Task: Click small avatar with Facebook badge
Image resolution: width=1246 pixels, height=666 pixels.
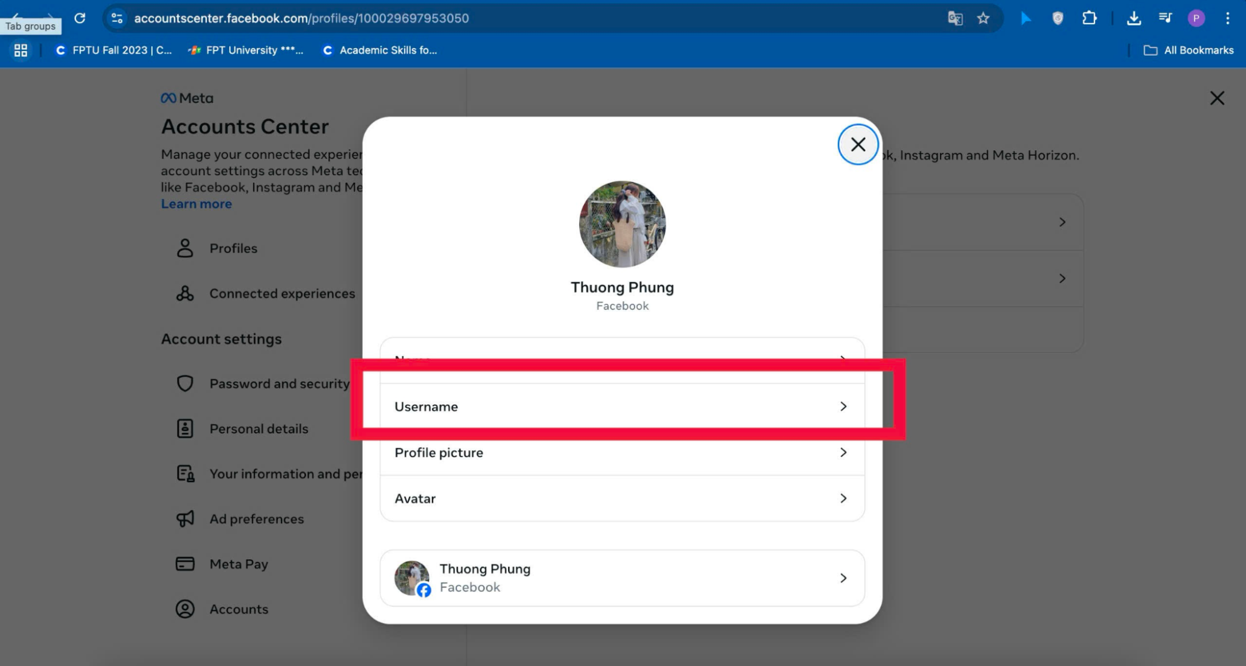Action: pos(412,578)
